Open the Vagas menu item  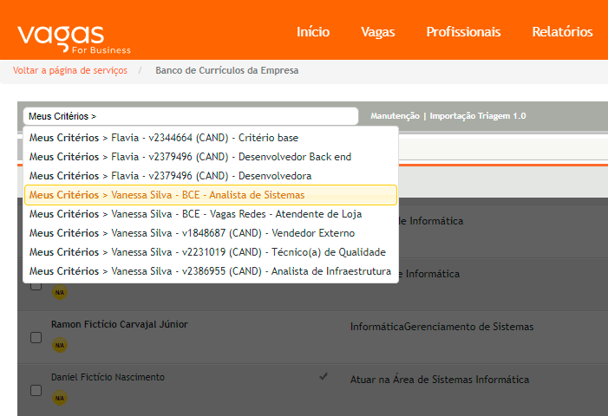tap(377, 32)
